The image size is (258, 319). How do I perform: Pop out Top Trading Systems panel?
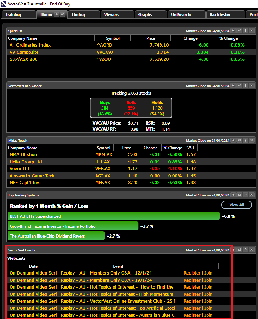click(239, 195)
